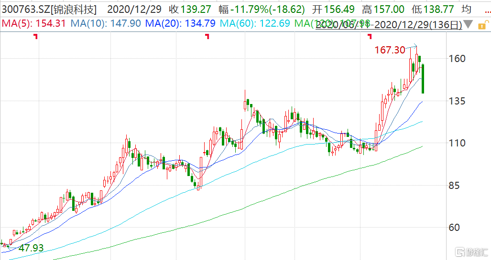This screenshot has width=491, height=260.
Task: Select the MA(20): 134.79 indicator label
Action: coord(181,23)
